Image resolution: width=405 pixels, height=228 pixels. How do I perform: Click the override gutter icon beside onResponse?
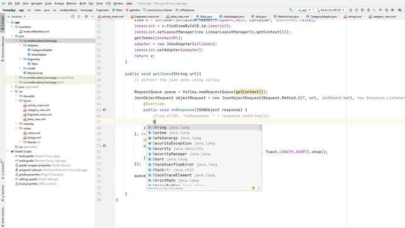pyautogui.click(x=104, y=110)
